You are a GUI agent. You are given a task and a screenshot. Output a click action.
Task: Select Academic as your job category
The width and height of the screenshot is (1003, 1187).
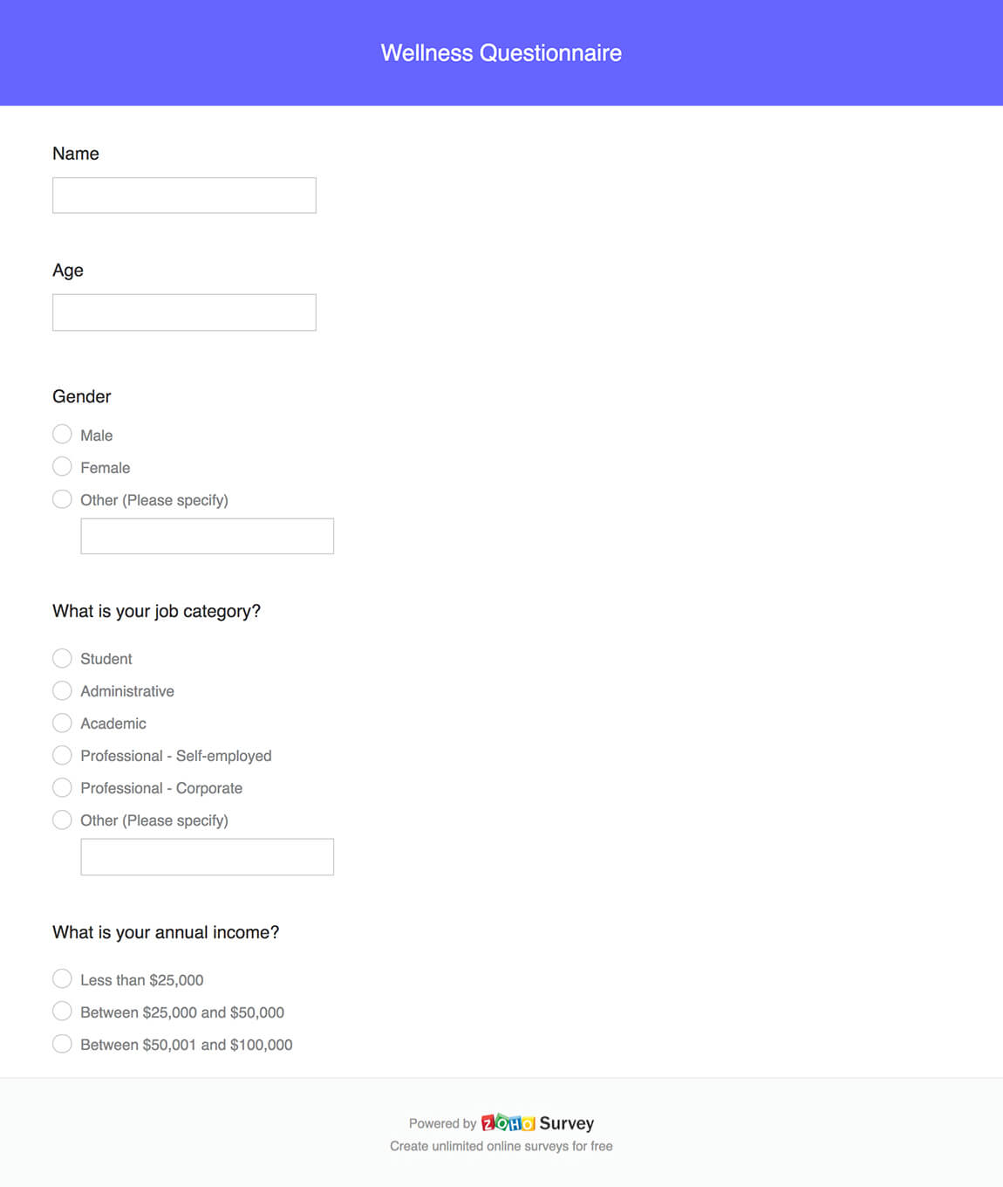point(62,723)
